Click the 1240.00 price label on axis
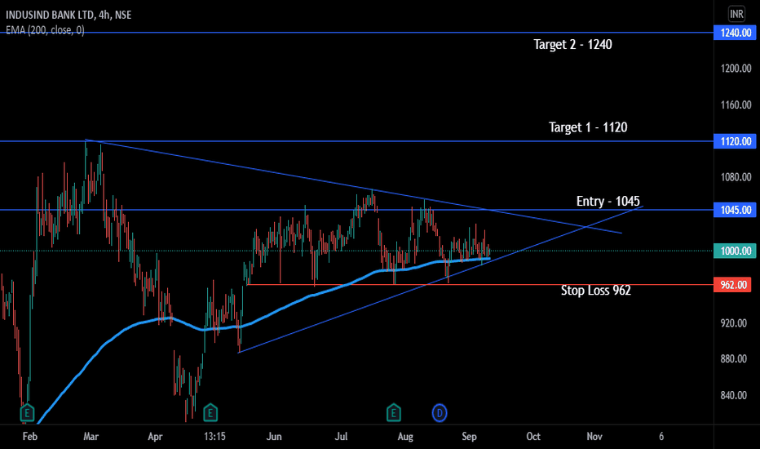This screenshot has width=760, height=449. click(x=736, y=33)
